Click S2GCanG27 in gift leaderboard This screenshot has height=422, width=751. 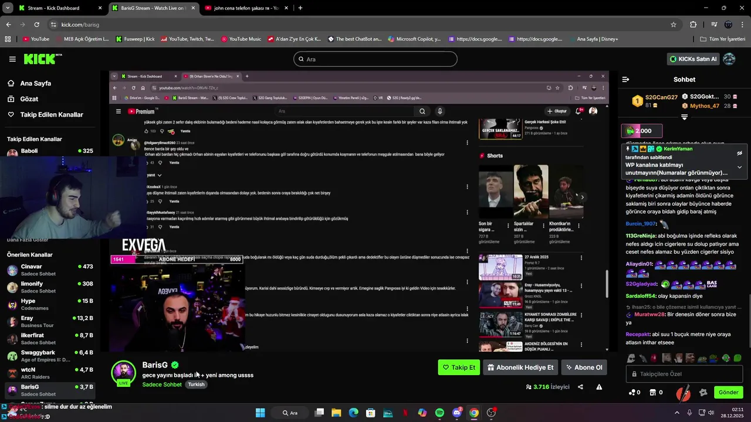coord(661,97)
